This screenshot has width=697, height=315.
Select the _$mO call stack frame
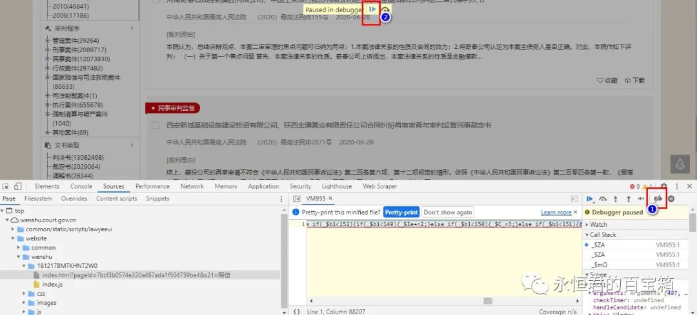pos(635,265)
